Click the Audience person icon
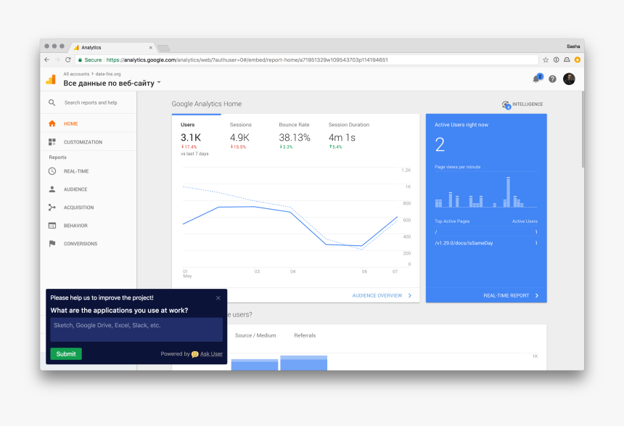Image resolution: width=624 pixels, height=426 pixels. click(52, 189)
